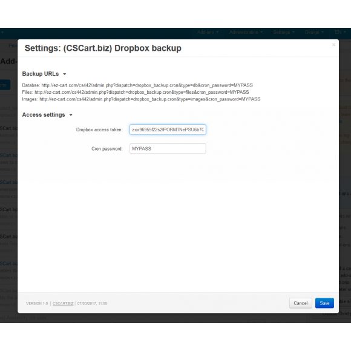This screenshot has width=351, height=351.
Task: Click the Dropbox access token label
Action: pos(99,130)
